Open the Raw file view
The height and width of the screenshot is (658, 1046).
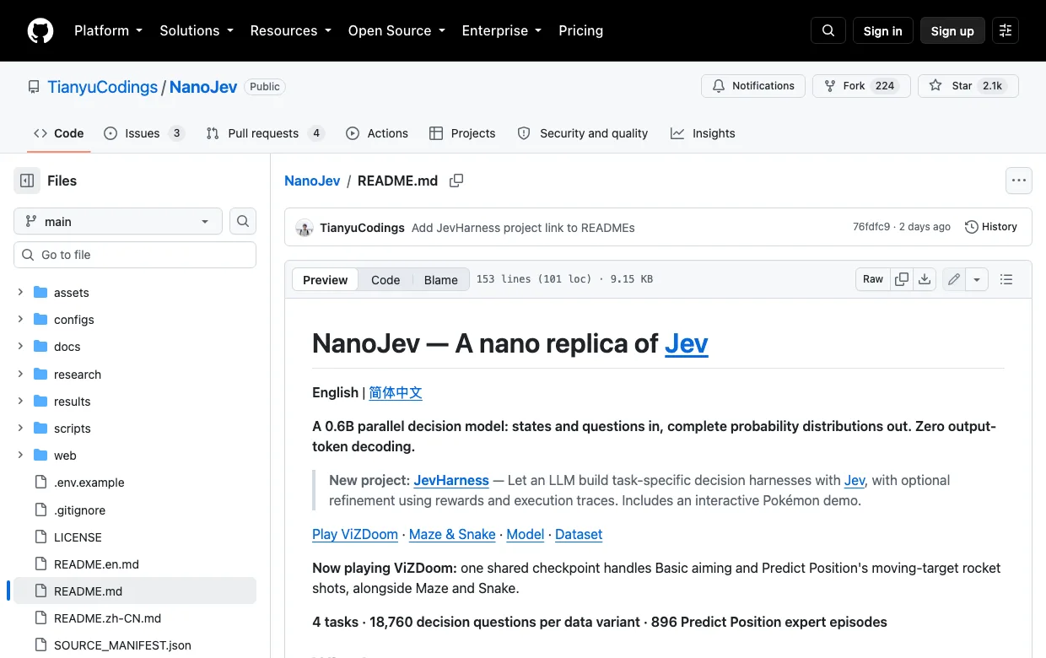point(873,279)
